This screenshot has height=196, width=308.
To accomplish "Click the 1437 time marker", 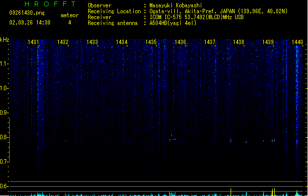I will click(210, 42).
